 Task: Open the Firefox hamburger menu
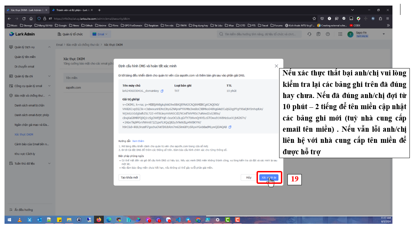point(388,18)
